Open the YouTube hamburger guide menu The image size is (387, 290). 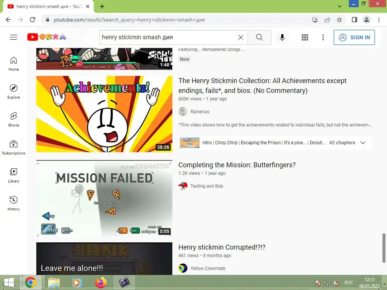pyautogui.click(x=14, y=37)
